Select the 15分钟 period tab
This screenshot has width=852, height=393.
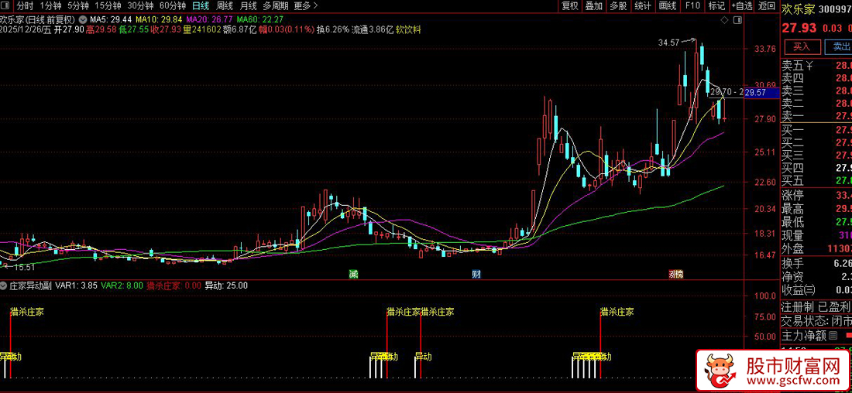coord(108,6)
